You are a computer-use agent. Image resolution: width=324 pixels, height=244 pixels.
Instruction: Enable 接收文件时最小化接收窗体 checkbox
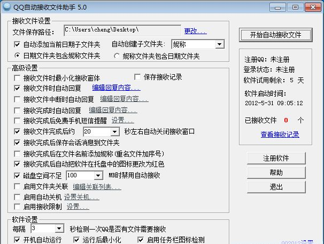[x=17, y=78]
